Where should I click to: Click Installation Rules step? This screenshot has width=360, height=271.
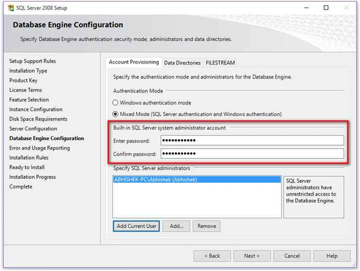29,158
